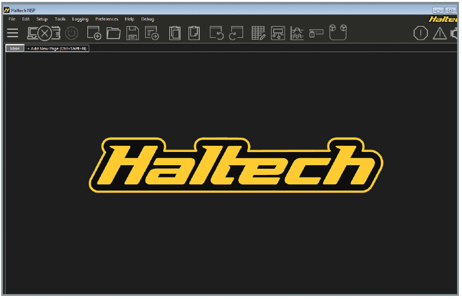
Task: Click the first clipboard copy icon
Action: click(175, 33)
